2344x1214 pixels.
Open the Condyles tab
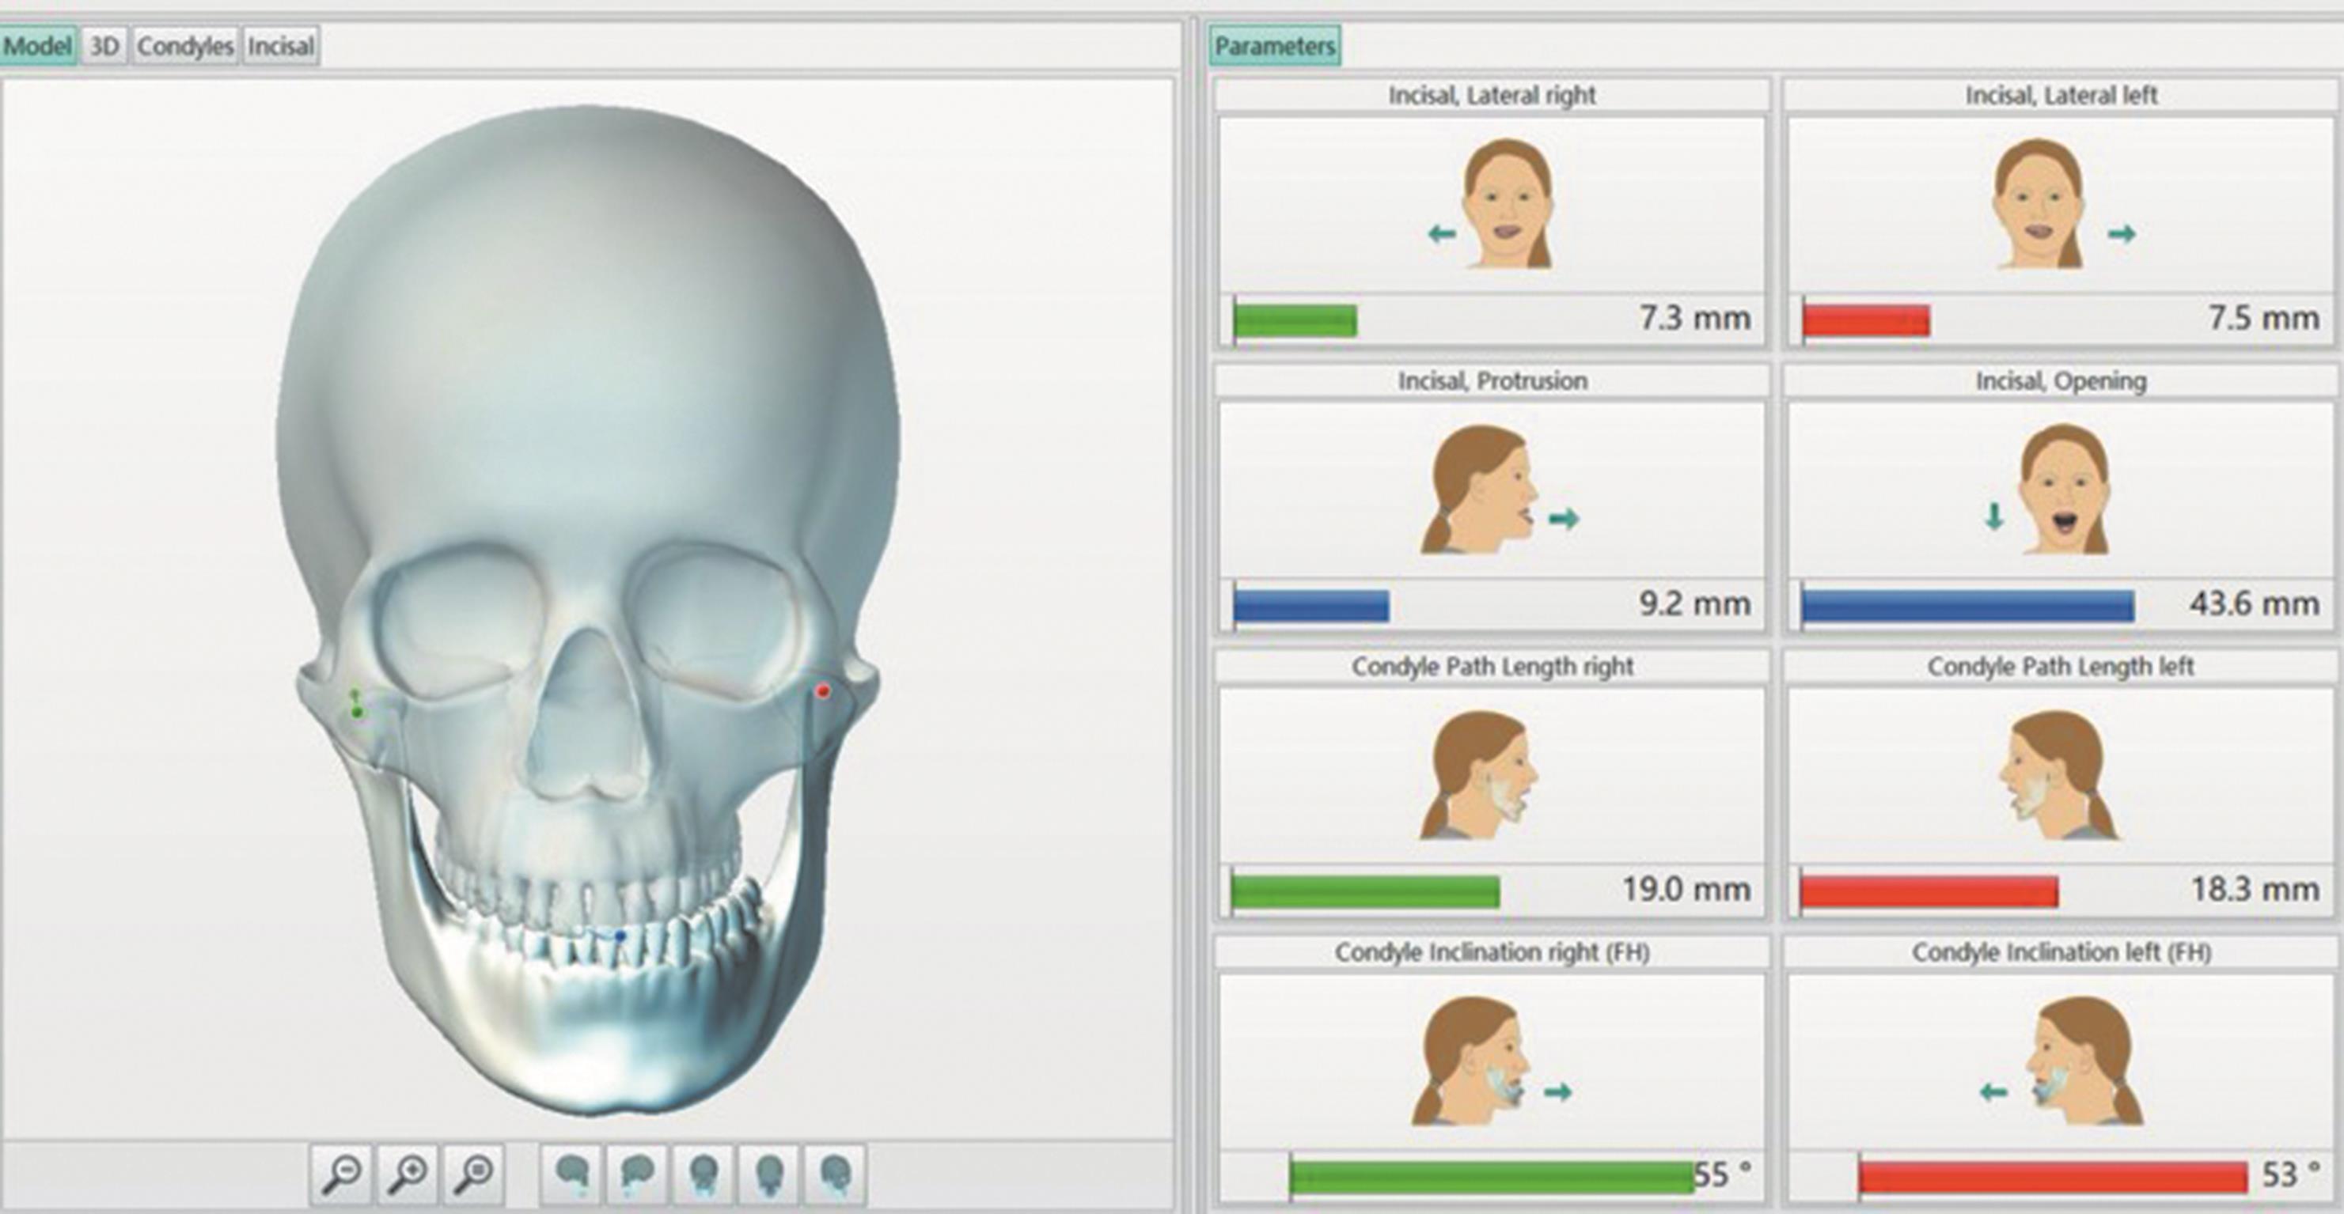point(186,47)
